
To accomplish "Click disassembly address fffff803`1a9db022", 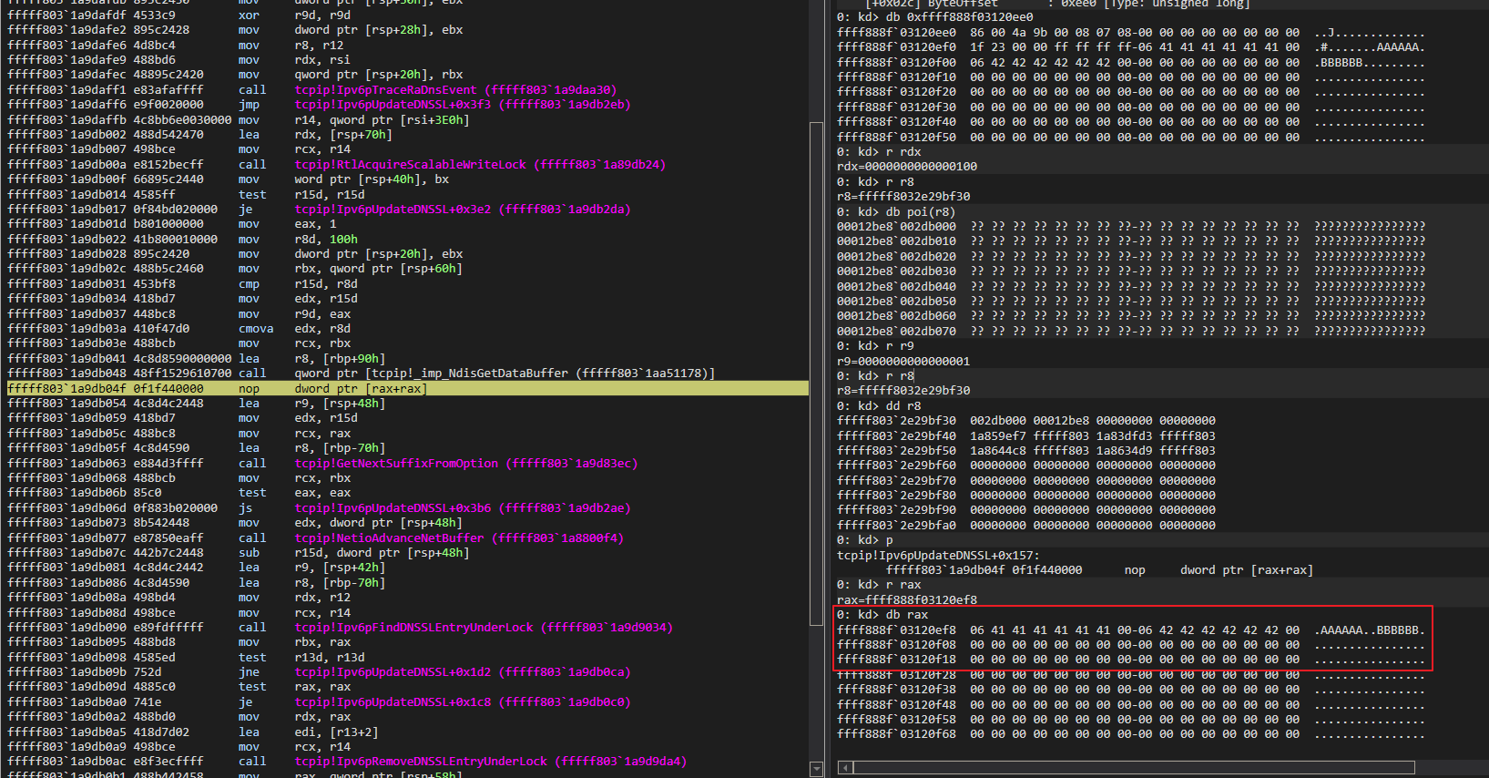I will (66, 240).
